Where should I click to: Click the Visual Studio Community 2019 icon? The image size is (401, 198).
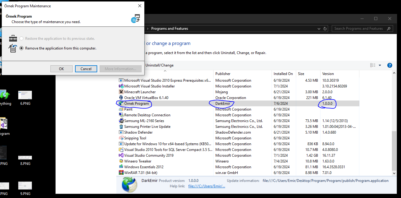pyautogui.click(x=121, y=155)
